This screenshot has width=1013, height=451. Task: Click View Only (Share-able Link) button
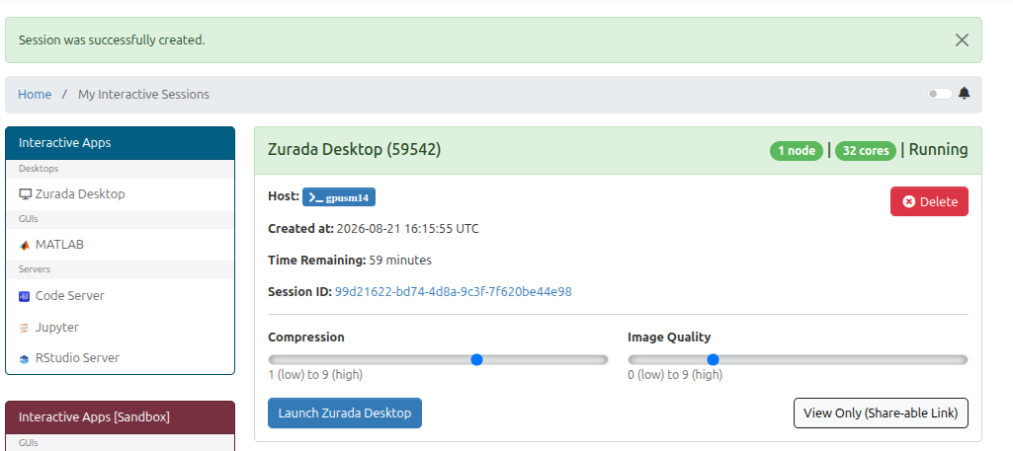point(881,413)
